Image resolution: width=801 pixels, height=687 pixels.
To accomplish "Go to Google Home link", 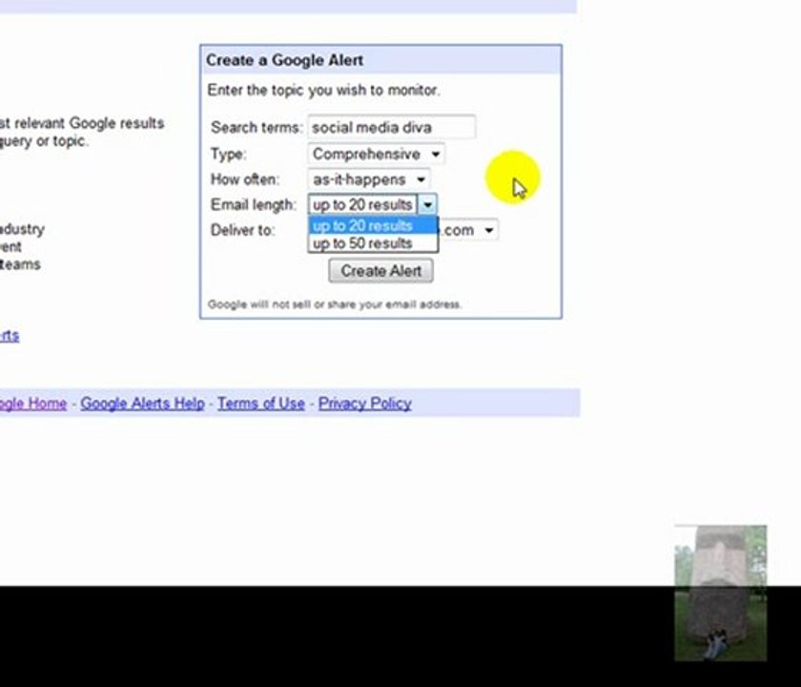I will tap(33, 404).
